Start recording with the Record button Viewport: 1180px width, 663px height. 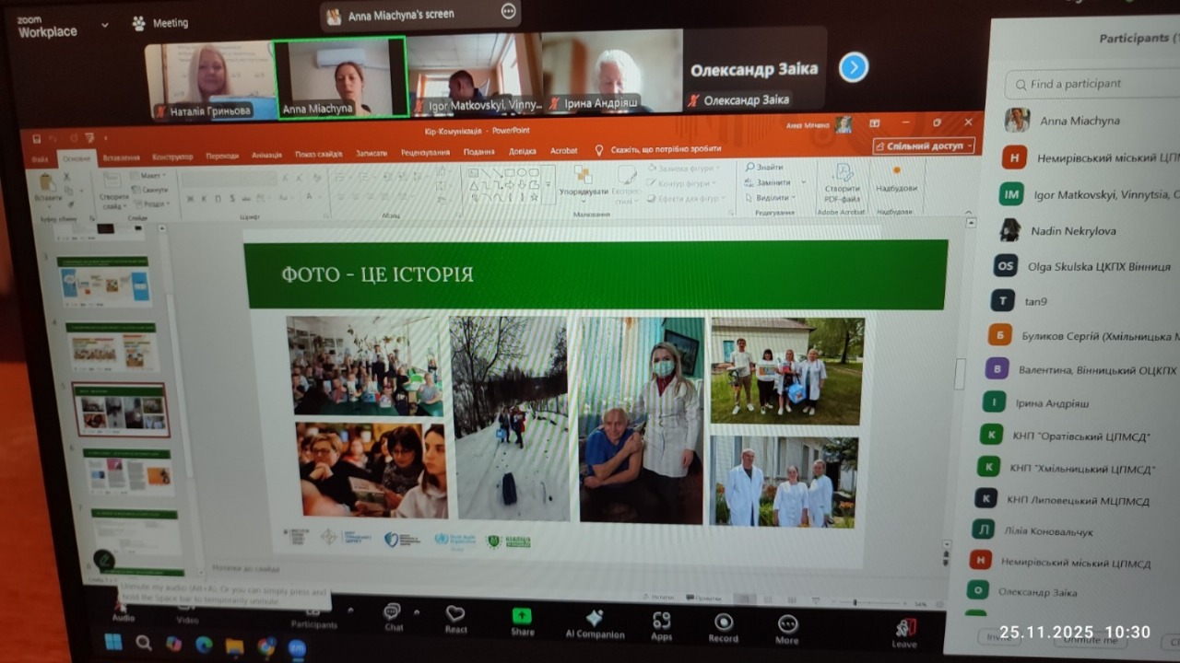point(724,623)
